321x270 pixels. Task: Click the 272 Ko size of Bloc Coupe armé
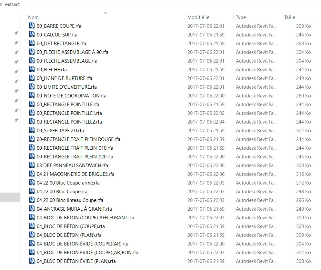tap(303, 183)
